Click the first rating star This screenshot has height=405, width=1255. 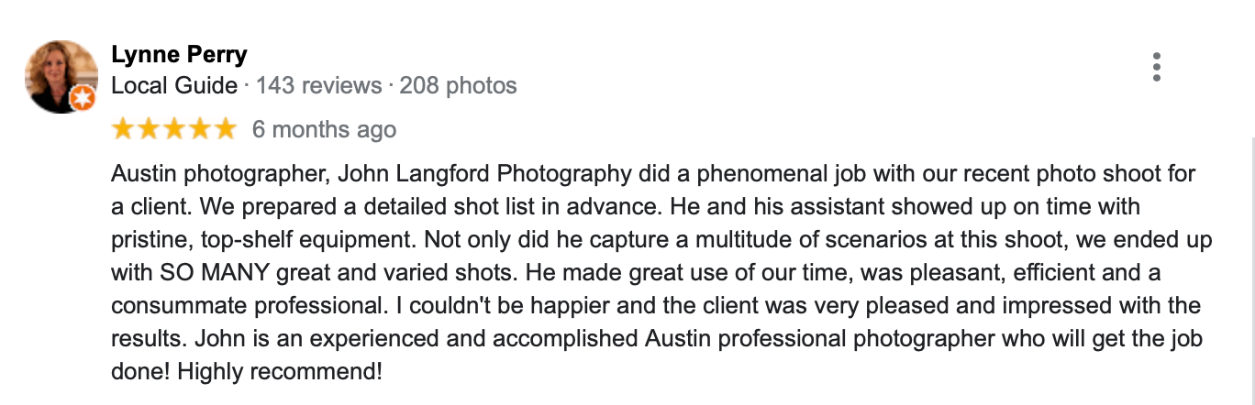tap(123, 130)
